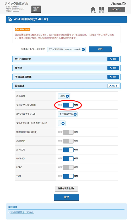The image size is (131, 224).
Task: Open the Wi-Fi詳細設定 (5GHz) link
Action: (22, 212)
